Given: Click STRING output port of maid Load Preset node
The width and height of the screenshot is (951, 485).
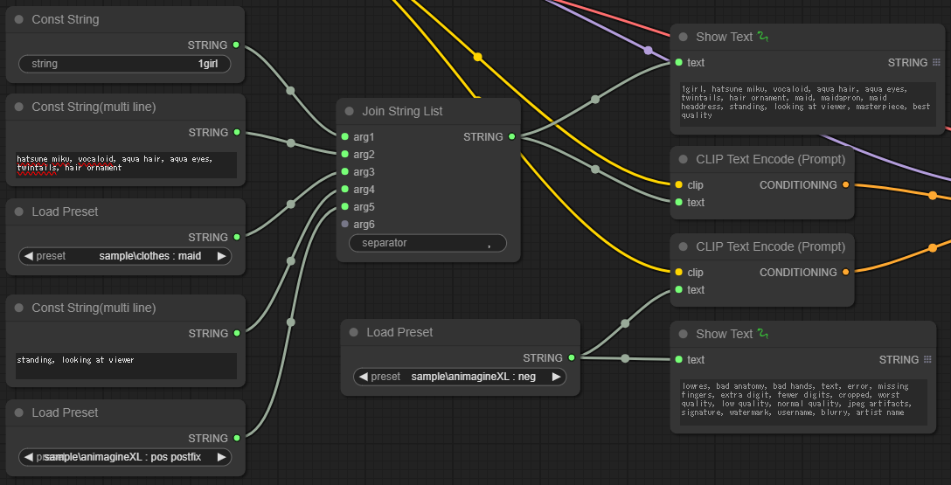Looking at the screenshot, I should pos(237,237).
